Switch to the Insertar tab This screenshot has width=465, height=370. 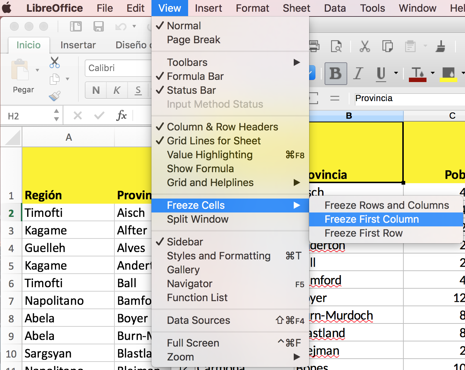coord(78,45)
